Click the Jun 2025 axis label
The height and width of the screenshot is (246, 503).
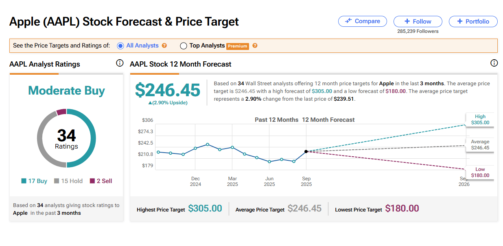(x=269, y=181)
